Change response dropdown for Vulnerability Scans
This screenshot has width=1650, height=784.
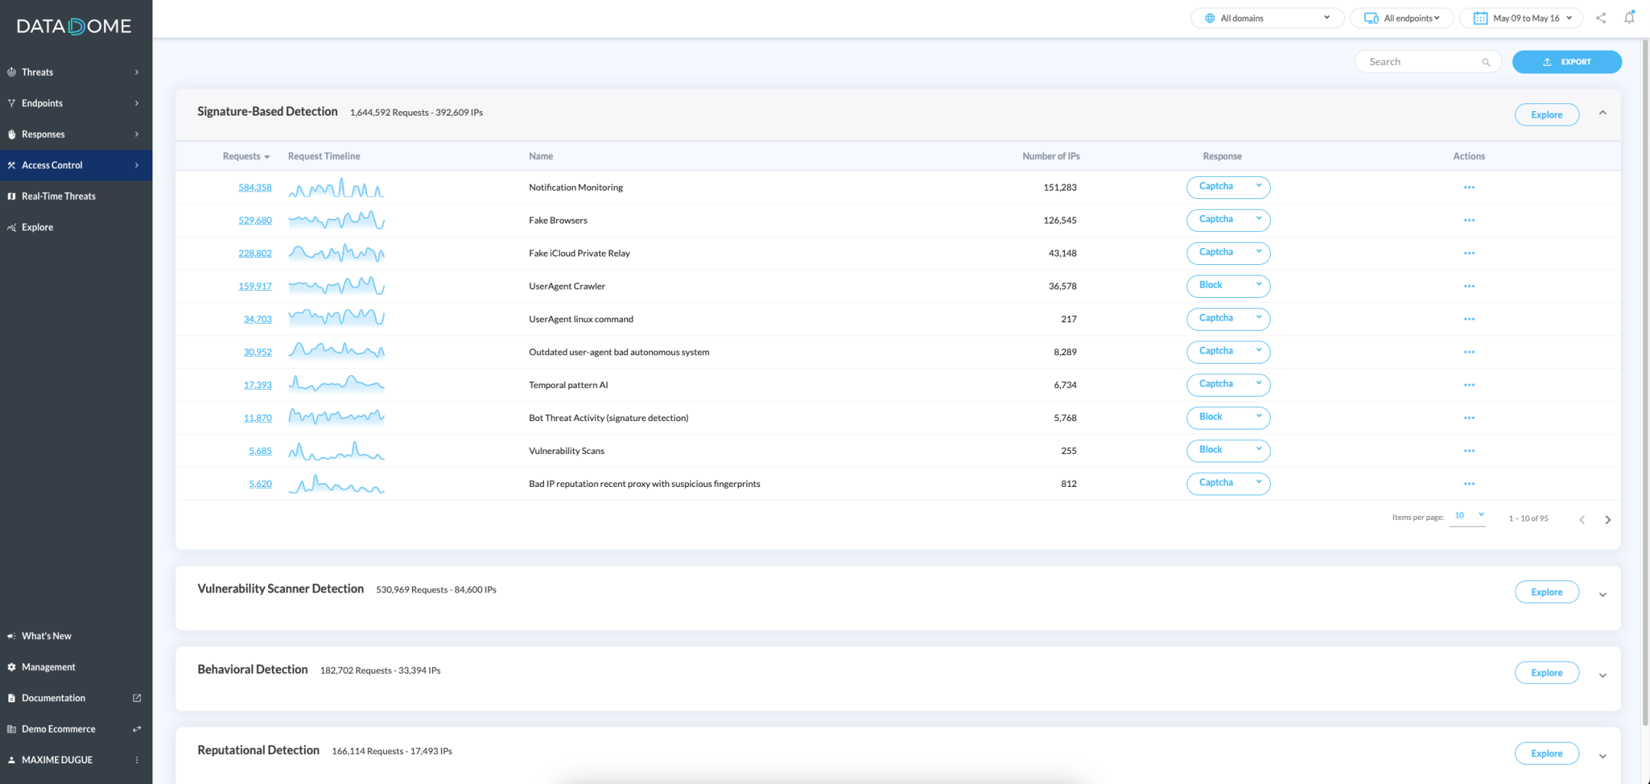tap(1228, 450)
